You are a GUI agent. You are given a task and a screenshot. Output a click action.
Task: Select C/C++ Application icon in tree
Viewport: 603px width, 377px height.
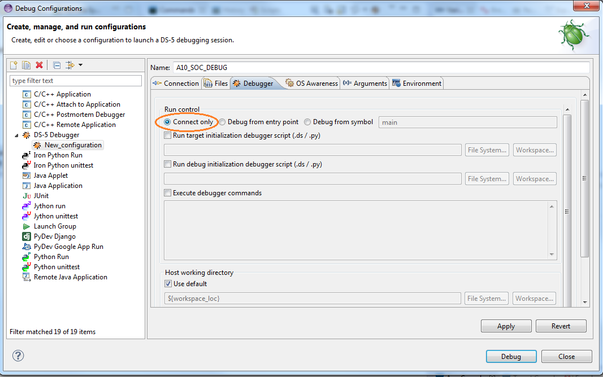point(27,94)
